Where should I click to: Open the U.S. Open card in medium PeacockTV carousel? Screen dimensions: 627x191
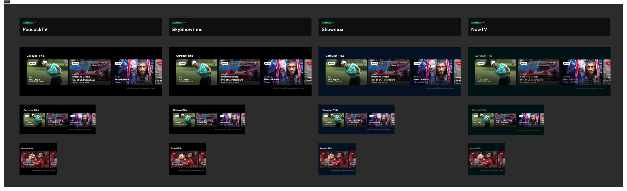(34, 120)
